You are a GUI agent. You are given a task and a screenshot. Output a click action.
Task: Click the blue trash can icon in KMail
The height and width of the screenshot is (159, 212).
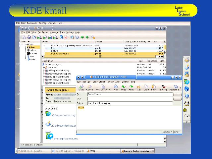tap(61, 37)
